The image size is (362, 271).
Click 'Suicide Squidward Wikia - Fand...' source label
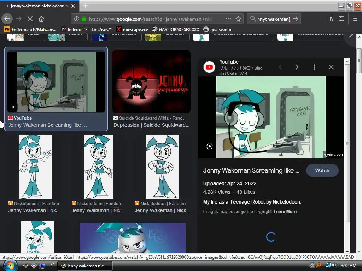coord(153,118)
